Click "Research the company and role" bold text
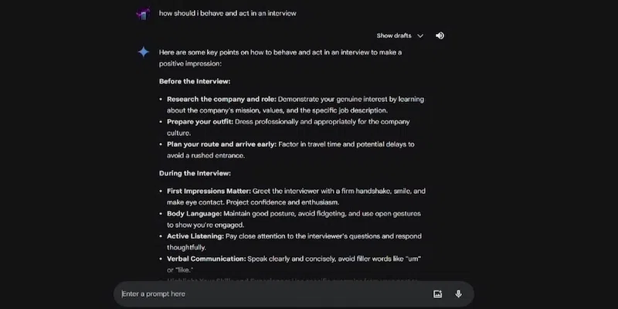 [221, 100]
